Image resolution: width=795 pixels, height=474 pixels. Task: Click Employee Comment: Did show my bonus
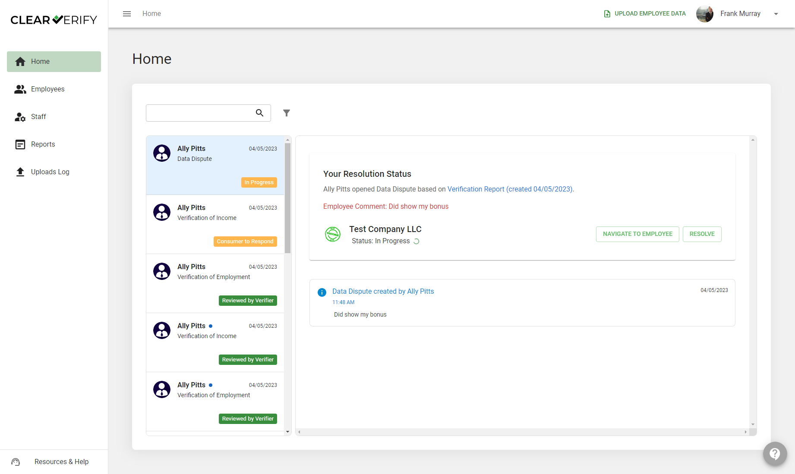pyautogui.click(x=386, y=207)
